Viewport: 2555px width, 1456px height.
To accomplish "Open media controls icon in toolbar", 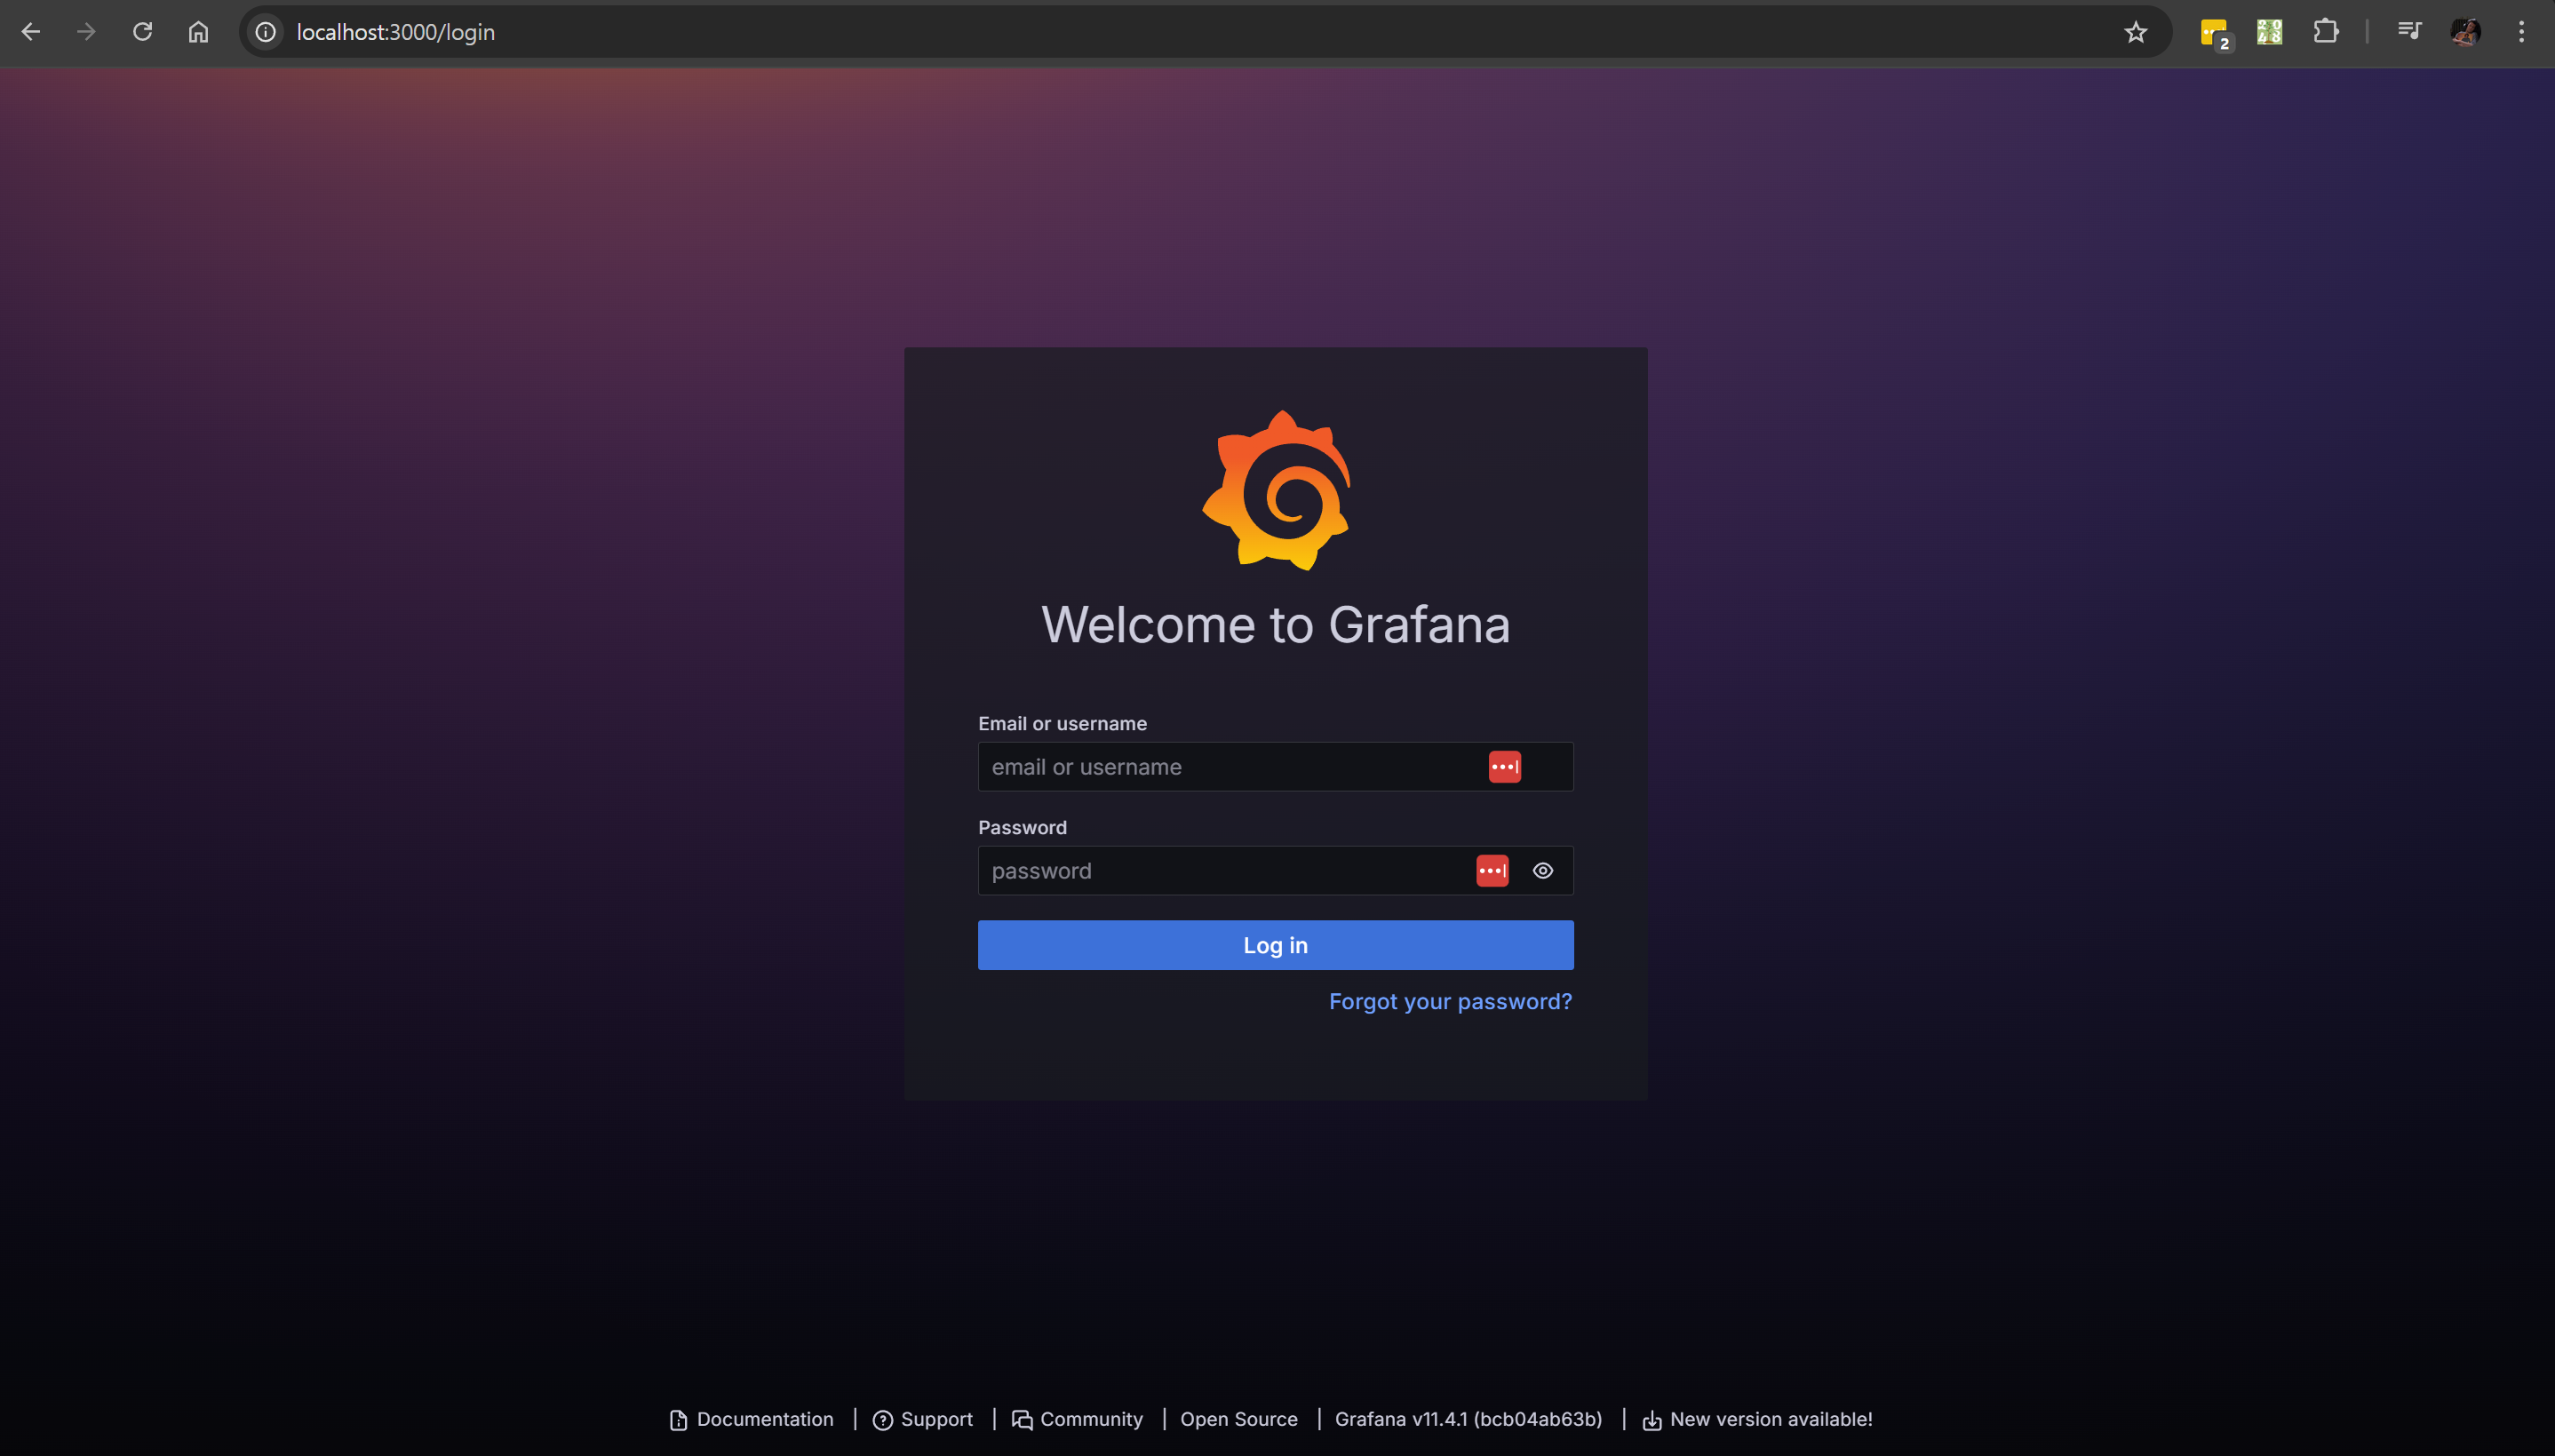I will click(2410, 32).
